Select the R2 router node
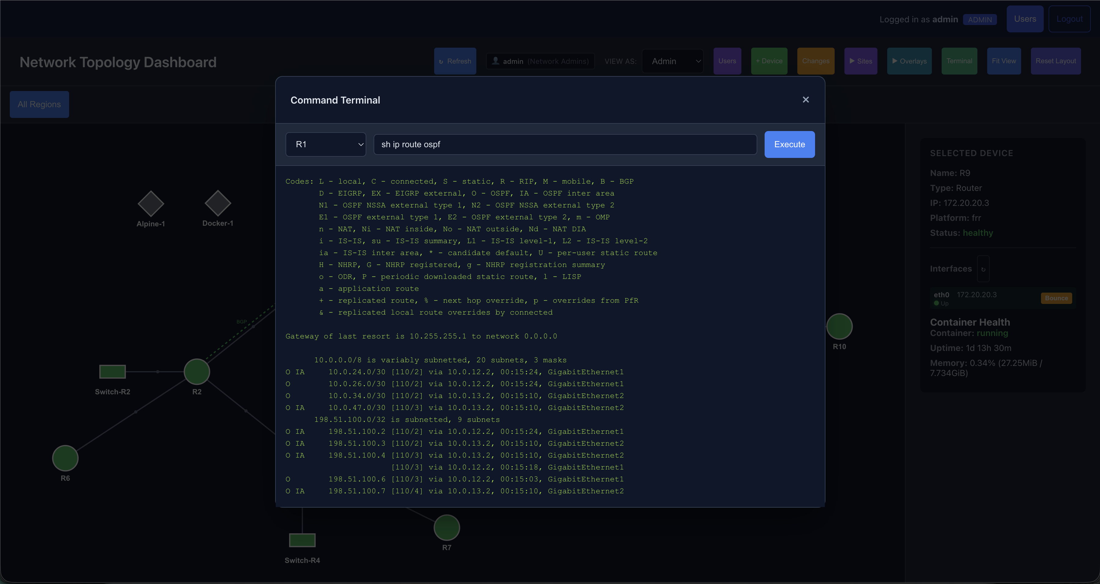1100x584 pixels. point(197,371)
